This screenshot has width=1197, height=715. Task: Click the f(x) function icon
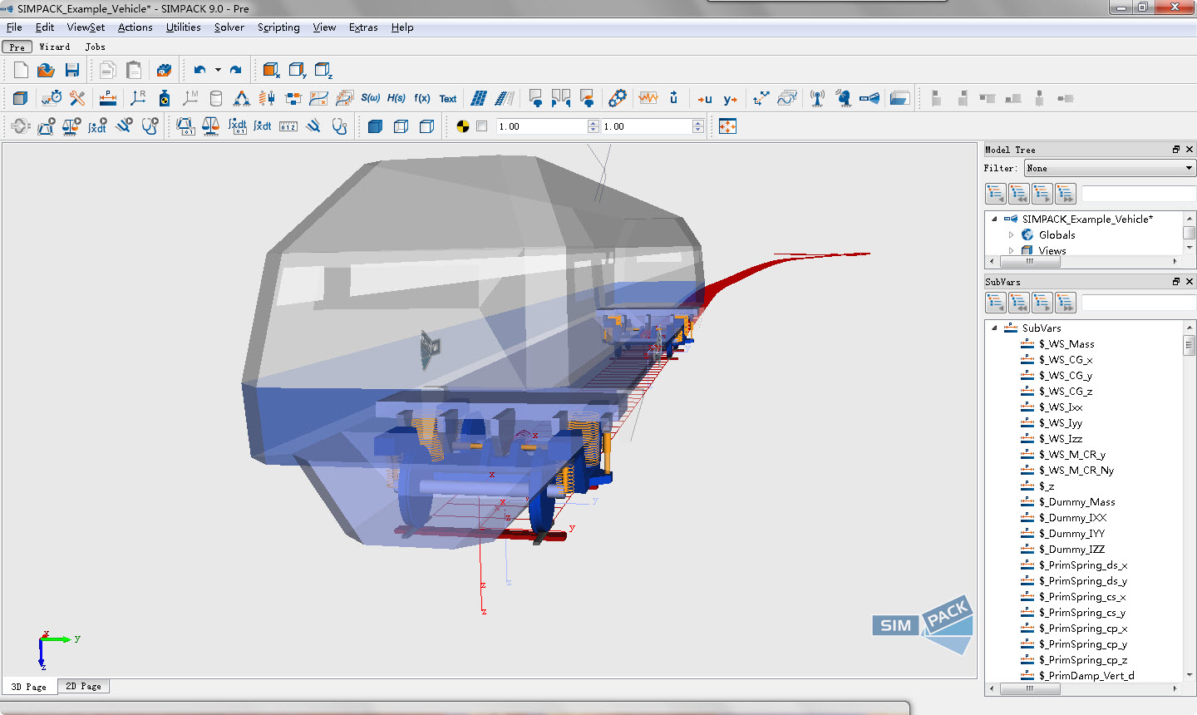(422, 98)
